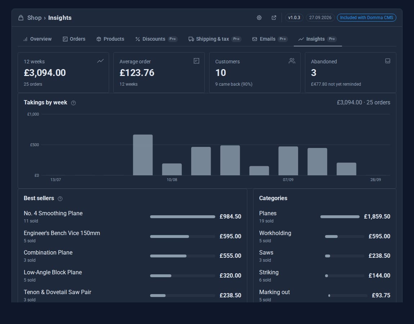Click the v1.0.3 version badge
This screenshot has width=414, height=324.
(x=294, y=18)
